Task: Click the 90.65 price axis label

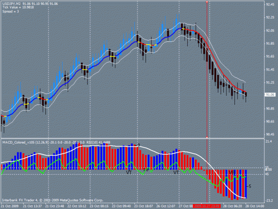Action: pos(270,122)
